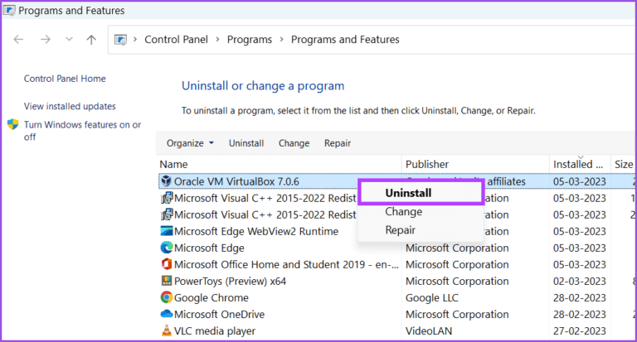Screen dimensions: 637x342
Task: Sort by the Publisher column header
Action: coord(475,164)
